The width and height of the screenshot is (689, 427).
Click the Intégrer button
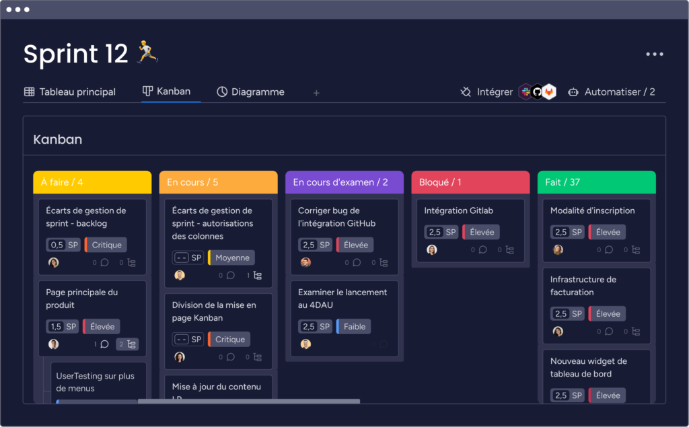486,92
